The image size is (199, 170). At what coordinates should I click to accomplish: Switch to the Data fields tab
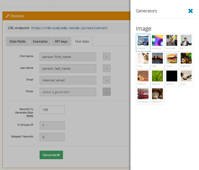coord(17,41)
